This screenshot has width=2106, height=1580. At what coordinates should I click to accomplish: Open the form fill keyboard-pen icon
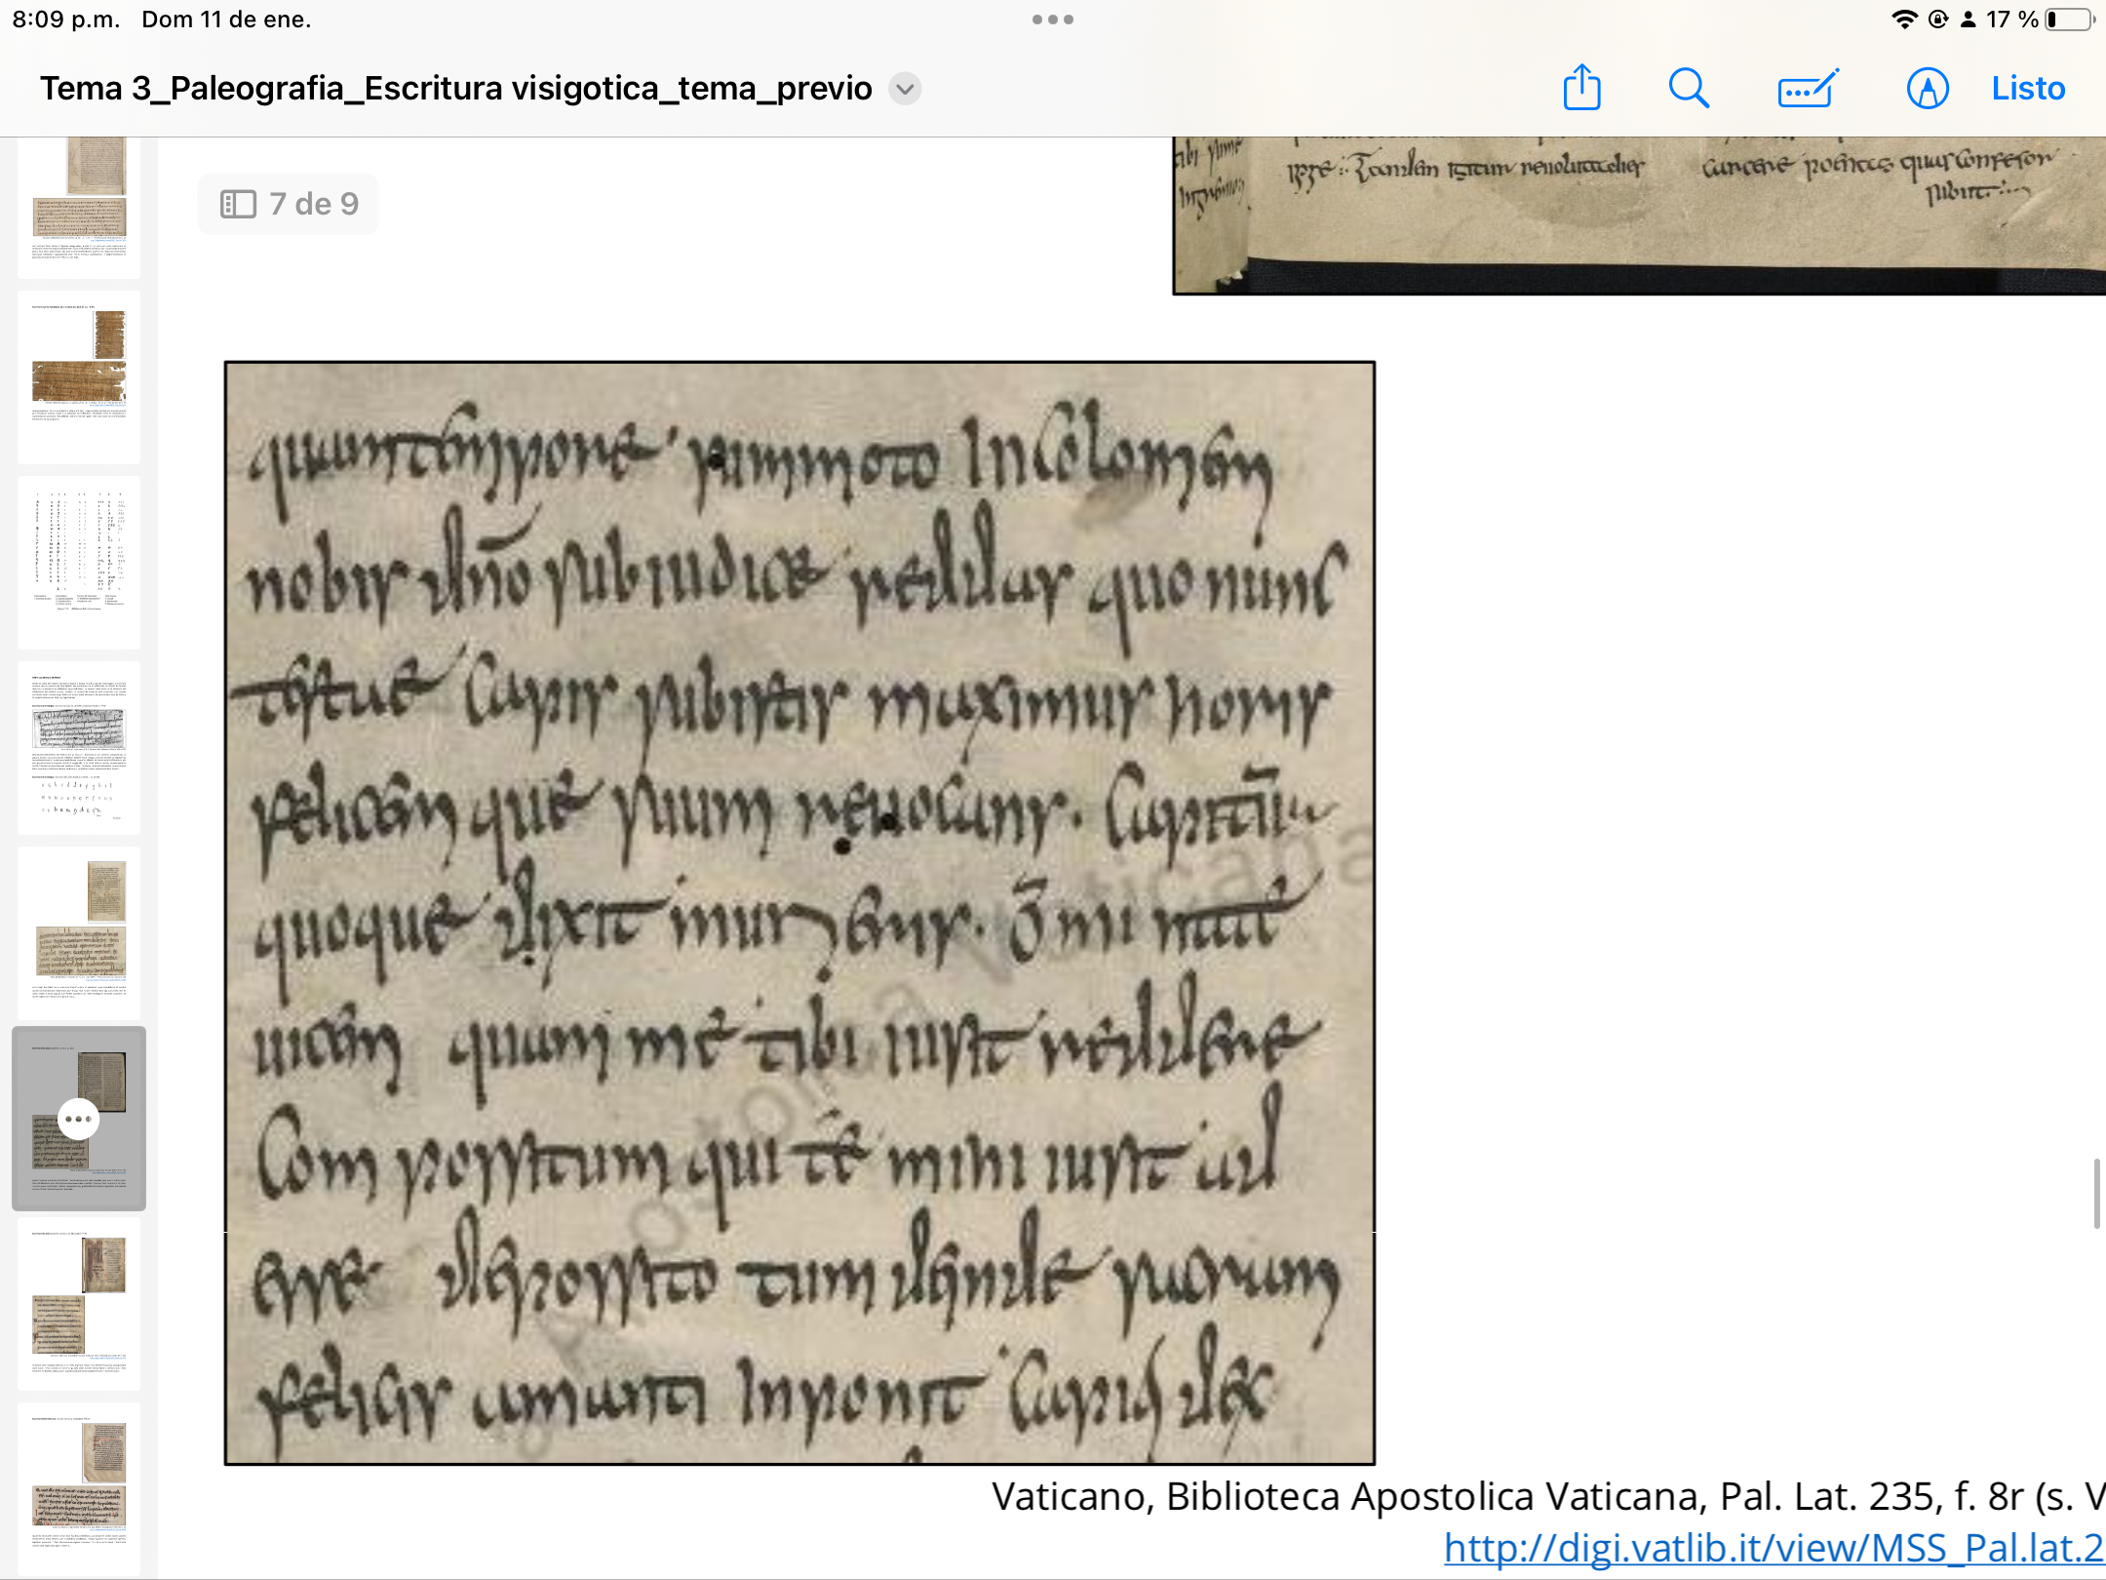(x=1808, y=88)
